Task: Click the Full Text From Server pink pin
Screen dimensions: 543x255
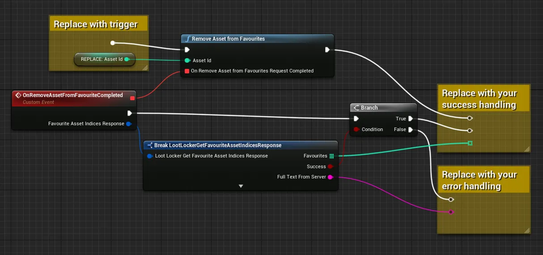Action: (x=331, y=177)
